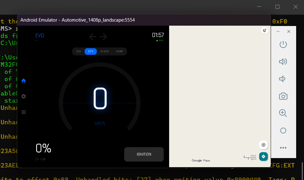Close the emulator toolbar panel
The image size is (304, 180).
point(289,32)
